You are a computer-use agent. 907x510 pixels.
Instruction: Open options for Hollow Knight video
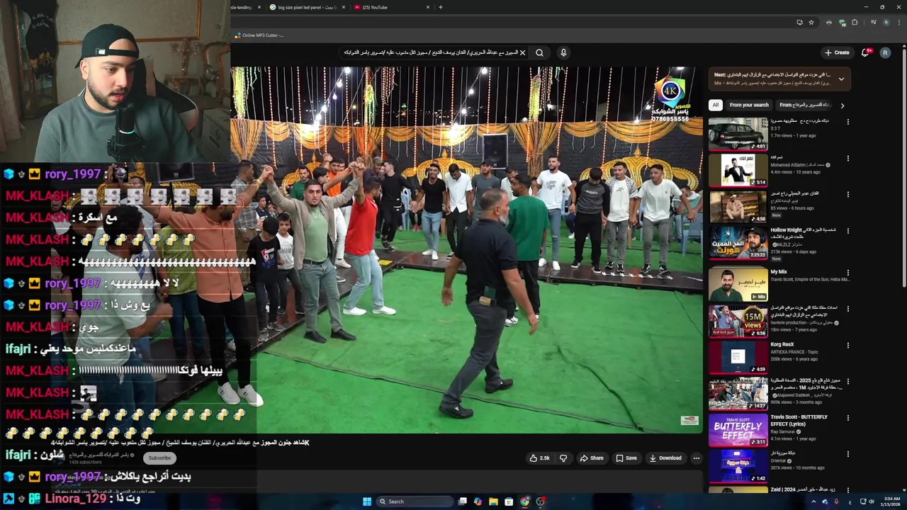[847, 231]
